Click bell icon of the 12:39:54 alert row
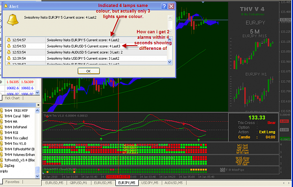Viewport: 293px width, 187px height. point(8,58)
